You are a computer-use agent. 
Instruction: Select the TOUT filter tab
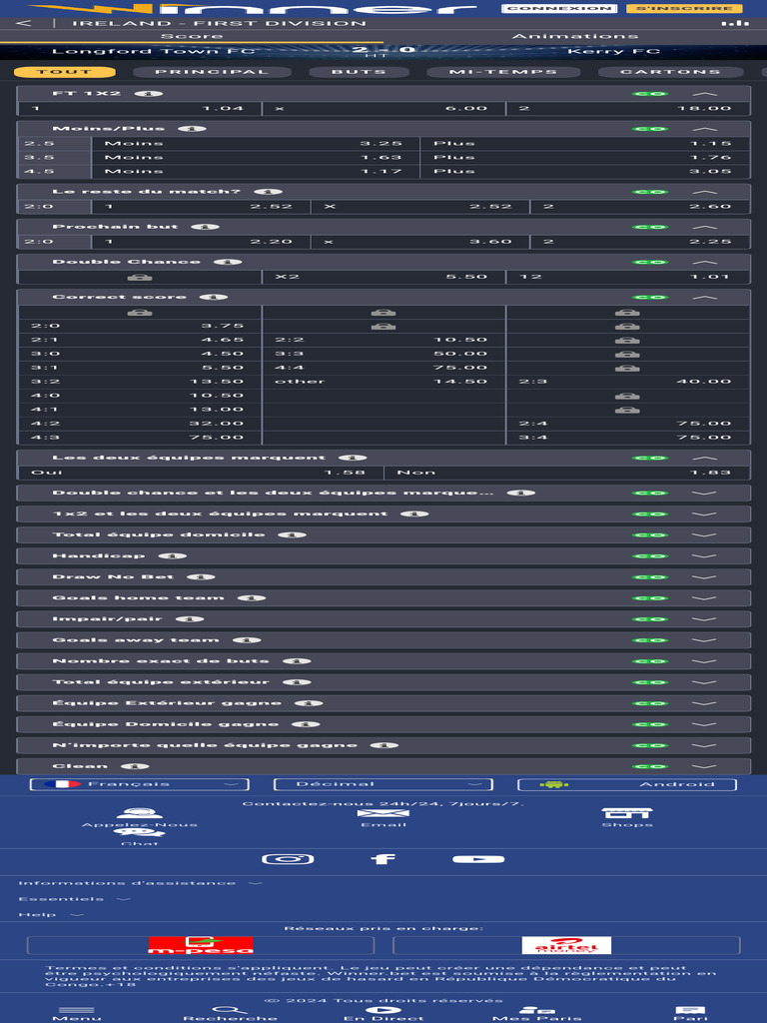(x=65, y=72)
